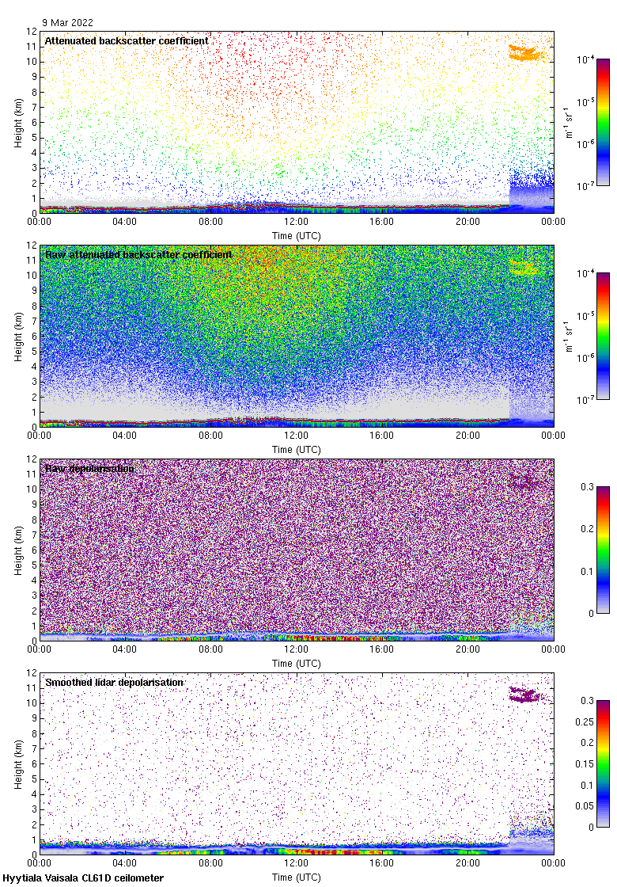This screenshot has width=617, height=887.
Task: Click the Time (UTC) label under the Raw depolarisation panel
Action: click(x=296, y=664)
